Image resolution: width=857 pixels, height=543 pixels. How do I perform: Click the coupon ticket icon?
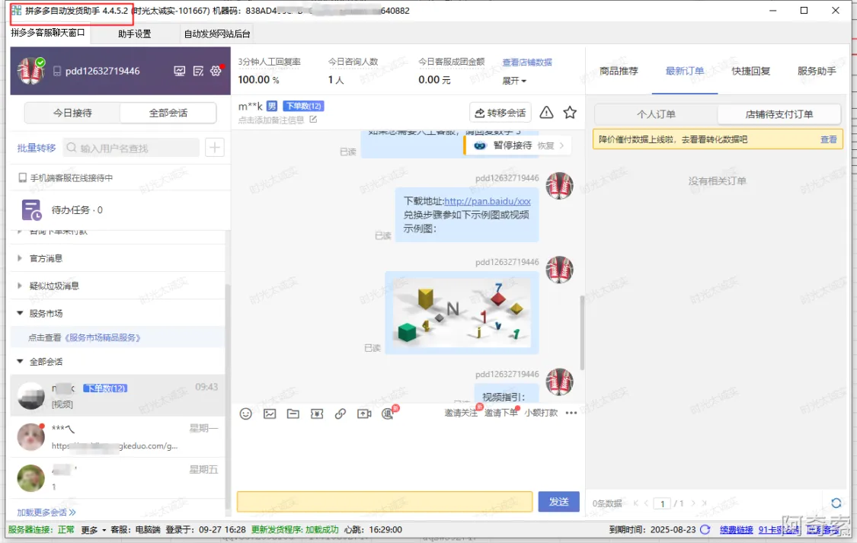click(x=317, y=414)
